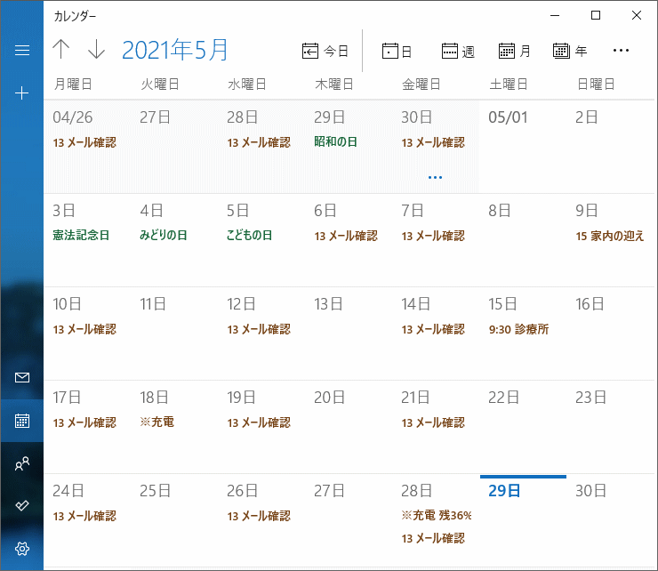Screen dimensions: 658x571
Task: Open 13 メール確認 on May 7
Action: [x=433, y=236]
